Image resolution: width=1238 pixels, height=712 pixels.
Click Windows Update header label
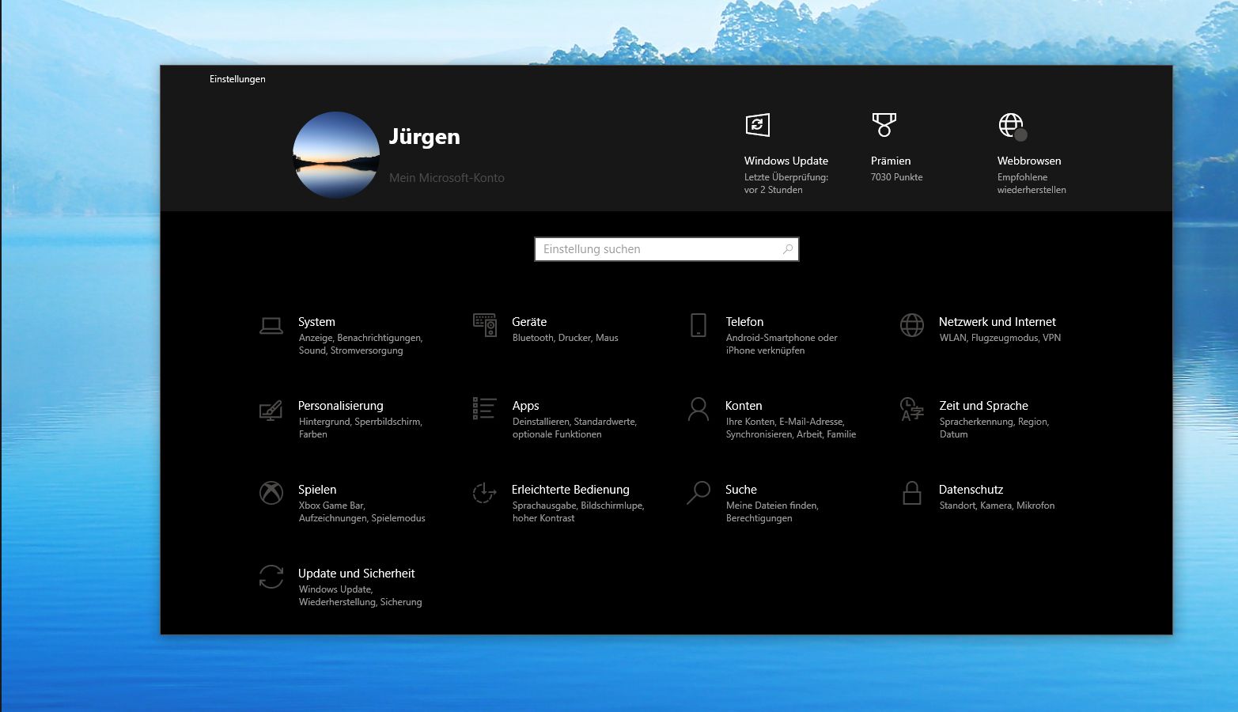(786, 161)
